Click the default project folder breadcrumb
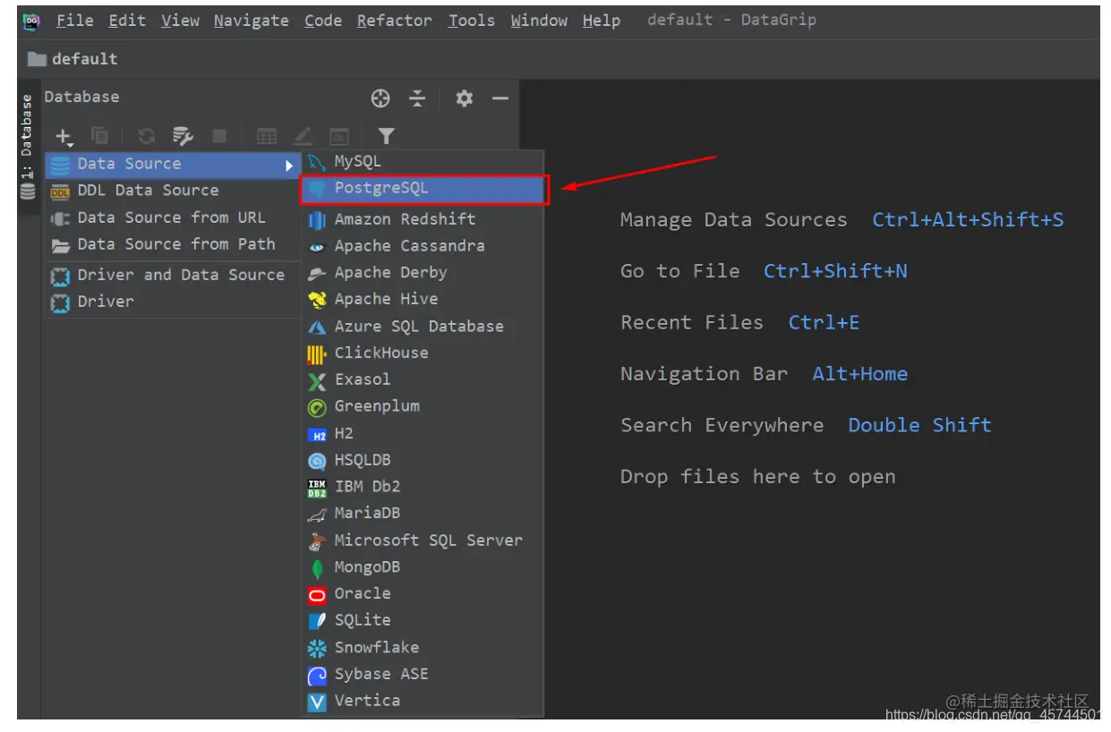This screenshot has width=1111, height=732. coord(73,59)
